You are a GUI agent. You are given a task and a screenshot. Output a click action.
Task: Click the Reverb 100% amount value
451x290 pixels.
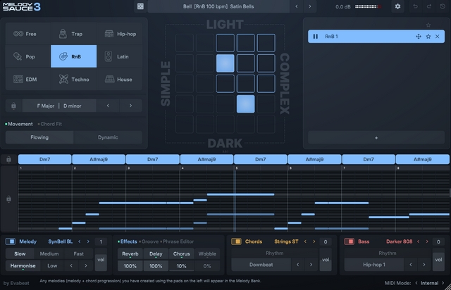coord(130,266)
